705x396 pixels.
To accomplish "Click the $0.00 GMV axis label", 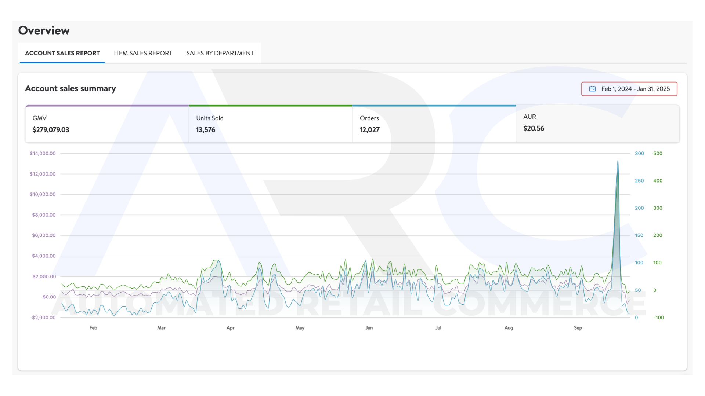I will click(x=49, y=297).
